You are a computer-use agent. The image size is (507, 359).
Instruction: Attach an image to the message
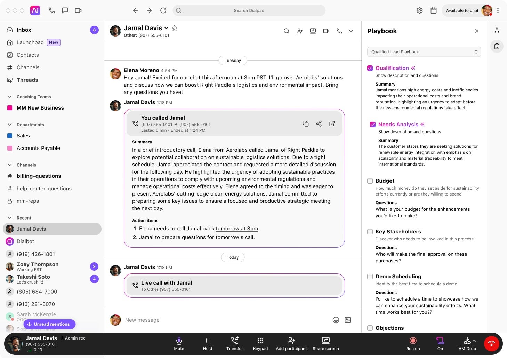pos(348,320)
